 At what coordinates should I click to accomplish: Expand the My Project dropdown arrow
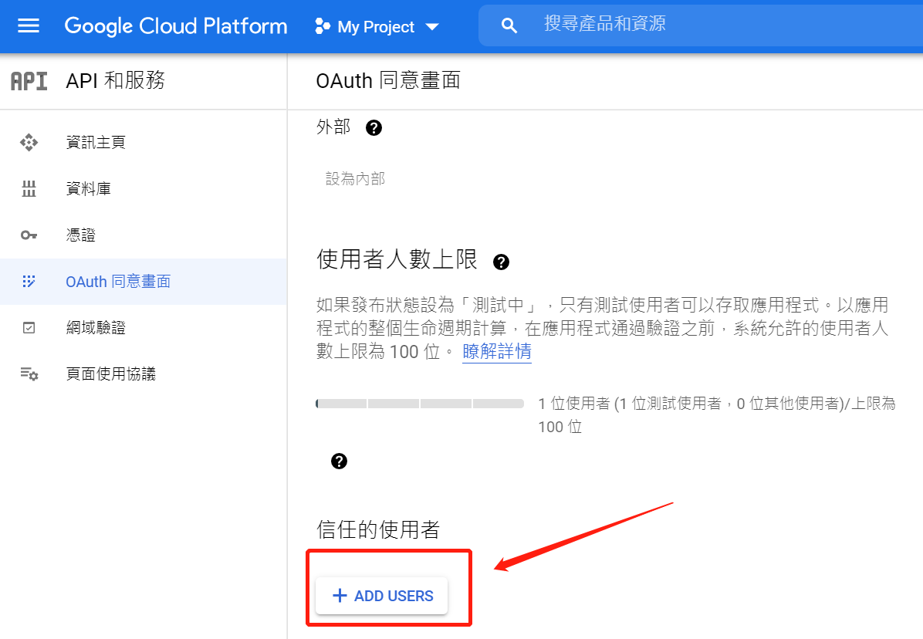point(432,27)
